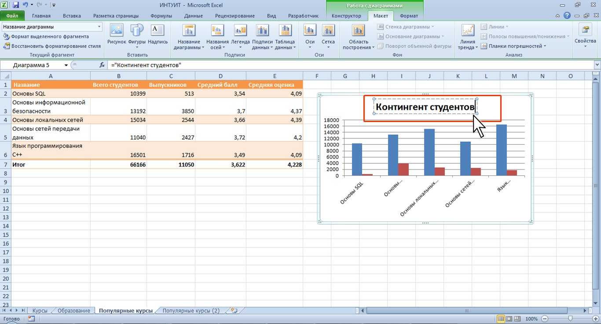Expand the chart element selector dropdown
This screenshot has height=324, width=601.
[x=99, y=27]
